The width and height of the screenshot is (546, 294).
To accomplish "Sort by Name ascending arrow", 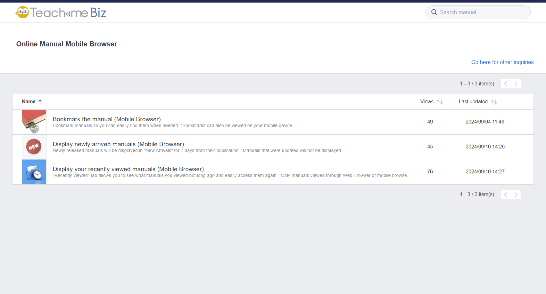I will pos(40,102).
